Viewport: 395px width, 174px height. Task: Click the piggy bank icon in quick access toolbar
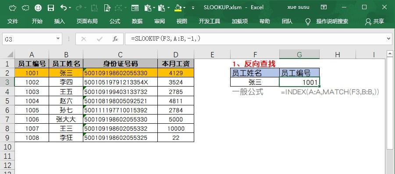[x=13, y=8]
